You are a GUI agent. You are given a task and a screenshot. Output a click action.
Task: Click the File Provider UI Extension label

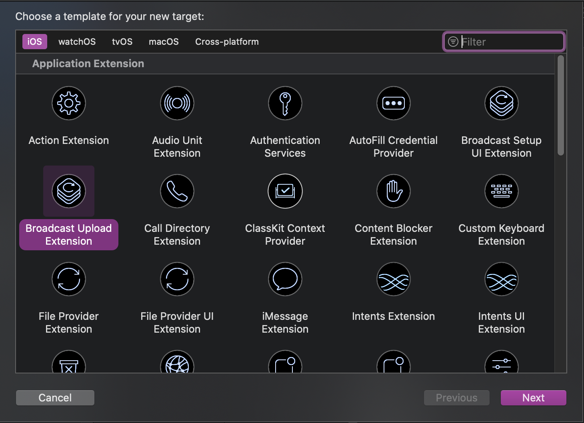177,323
